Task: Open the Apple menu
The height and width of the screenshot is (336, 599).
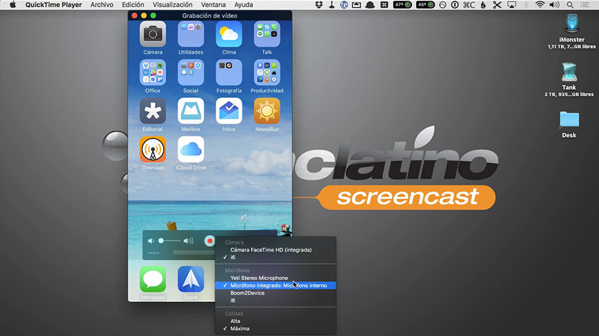Action: 13,5
